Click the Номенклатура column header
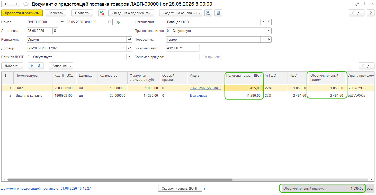Screen dimensions: 376x195 (33, 78)
